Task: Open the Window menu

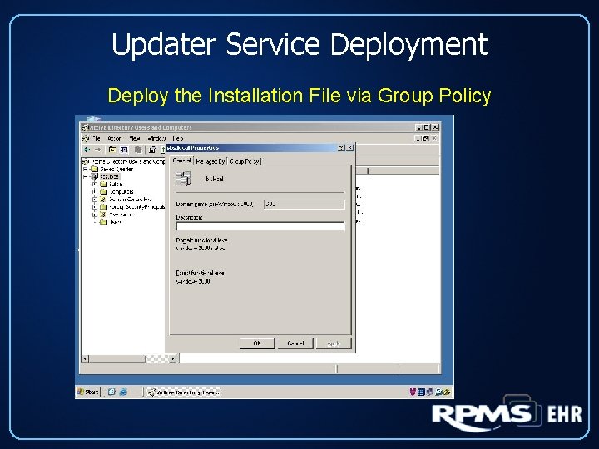Action: [156, 138]
